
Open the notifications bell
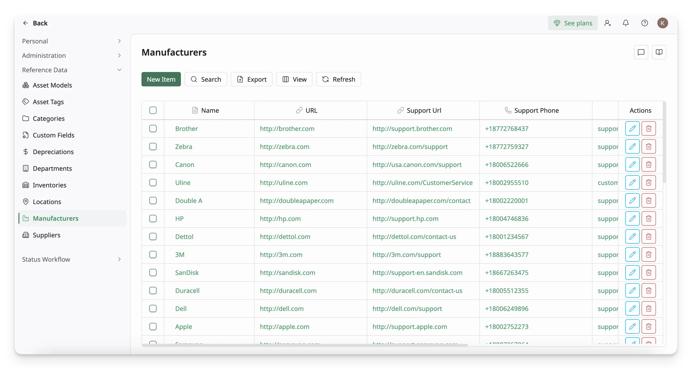[x=626, y=23]
